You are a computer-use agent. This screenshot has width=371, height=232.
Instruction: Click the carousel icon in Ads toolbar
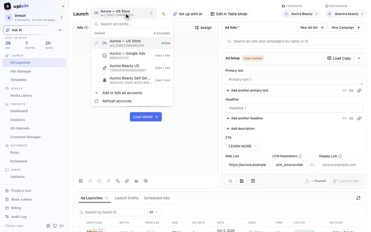pyautogui.click(x=99, y=181)
